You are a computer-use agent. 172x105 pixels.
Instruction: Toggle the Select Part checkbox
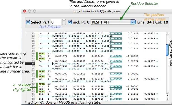click(28, 22)
